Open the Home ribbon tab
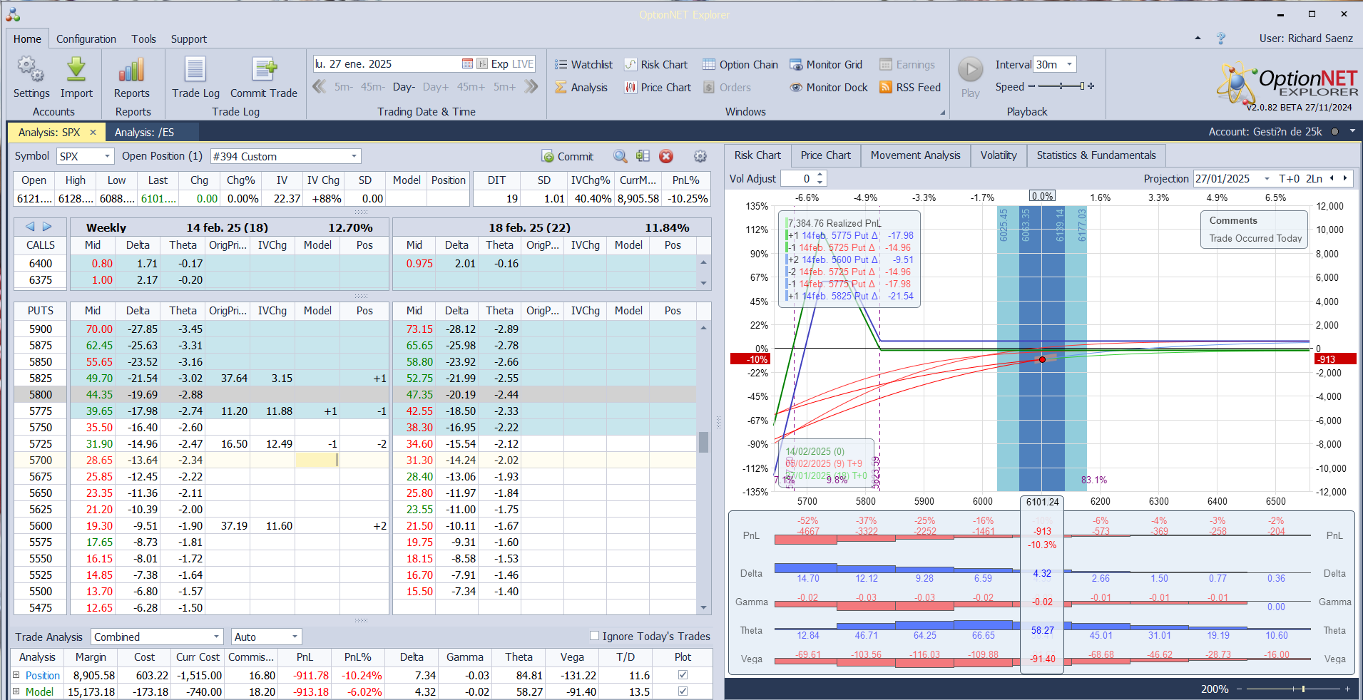The height and width of the screenshot is (700, 1363). tap(27, 39)
